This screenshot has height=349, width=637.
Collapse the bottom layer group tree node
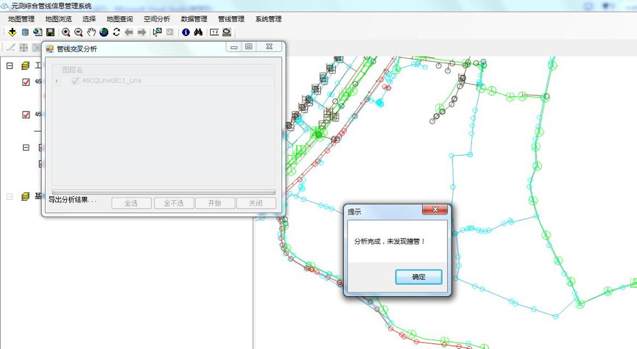point(10,196)
